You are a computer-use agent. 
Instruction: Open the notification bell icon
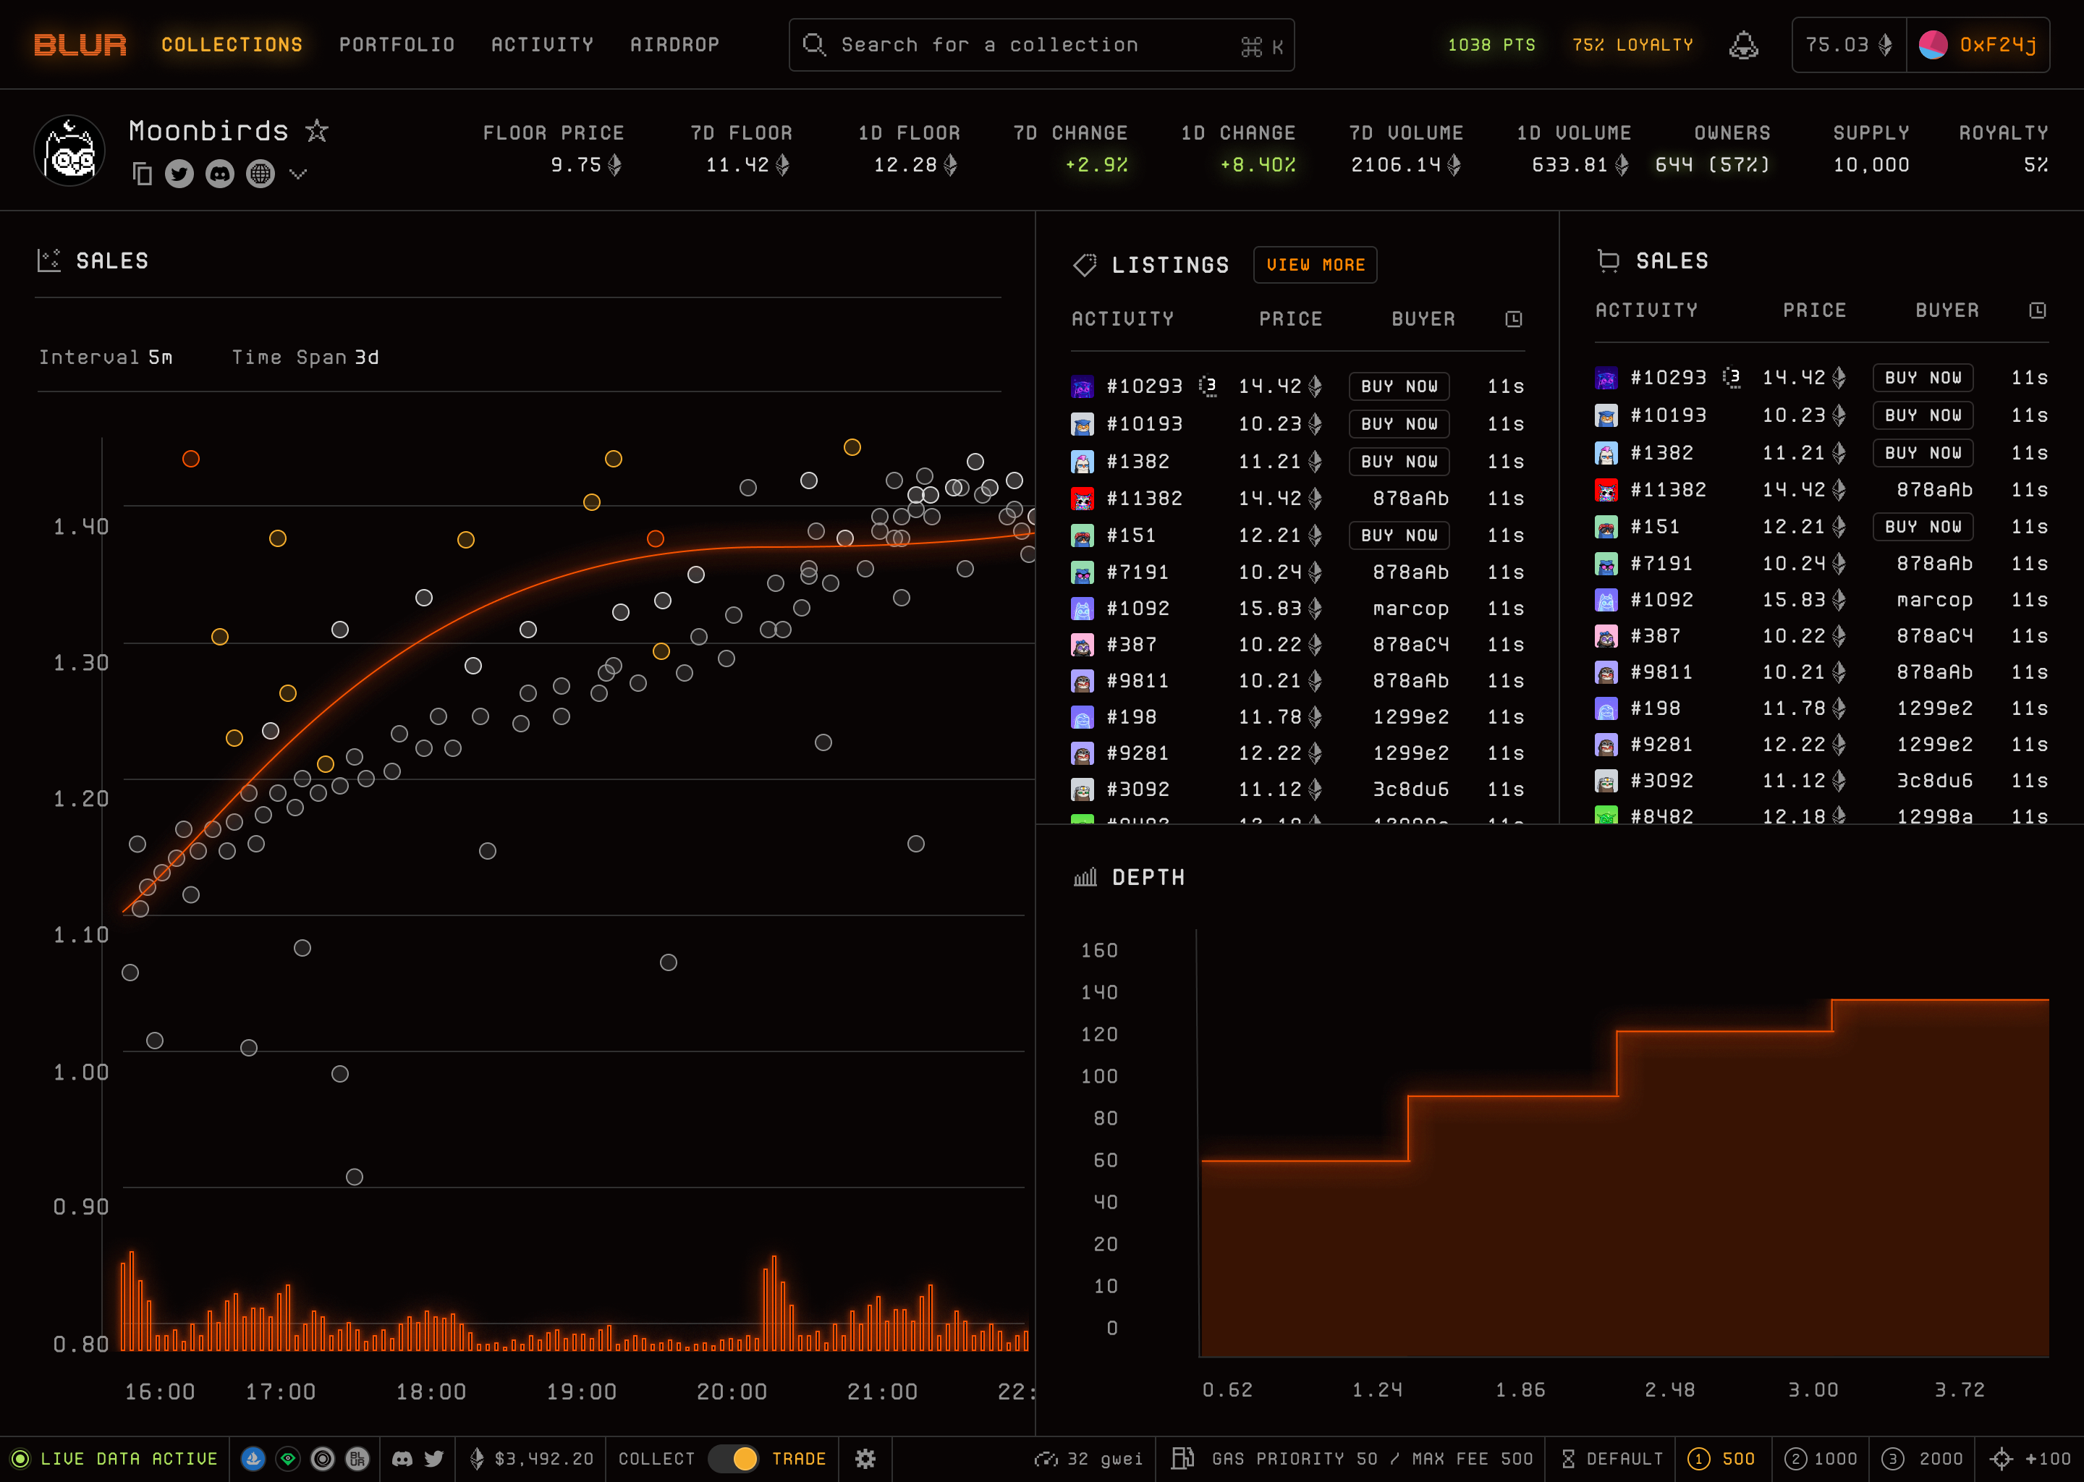[x=1742, y=45]
